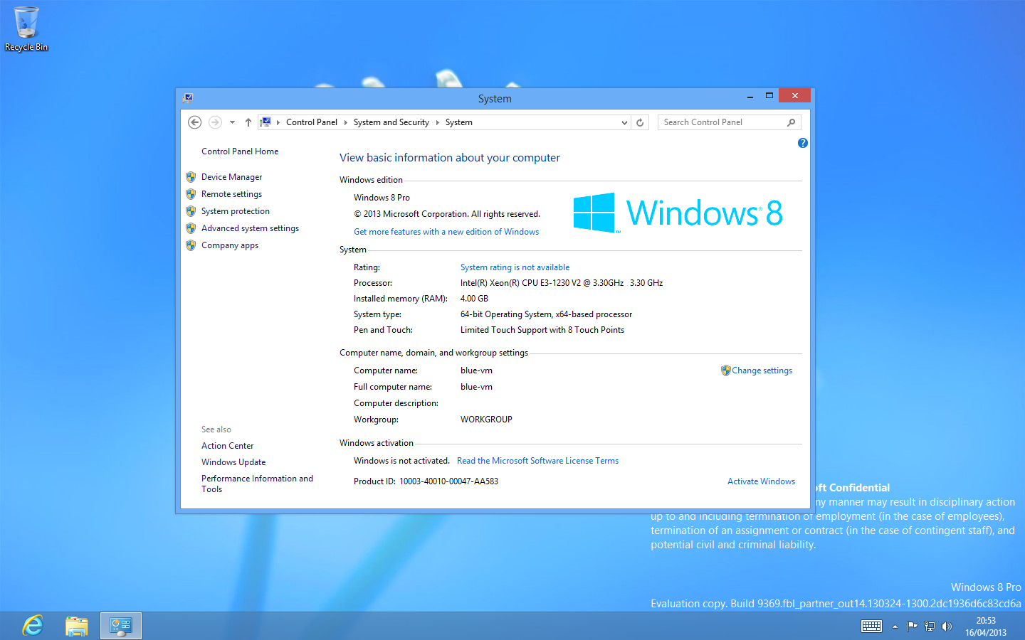Image resolution: width=1025 pixels, height=640 pixels.
Task: Click shield icon beside Advanced system settings
Action: point(191,228)
